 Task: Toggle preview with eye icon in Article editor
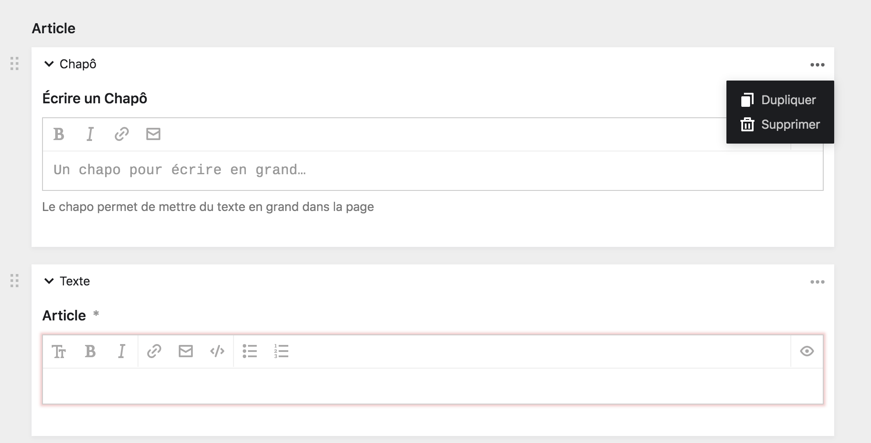[807, 351]
